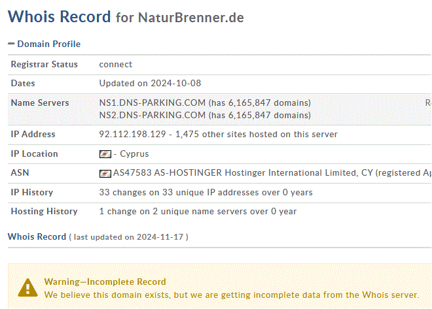432x309 pixels.
Task: Click the Registrar Status row label
Action: coord(44,65)
